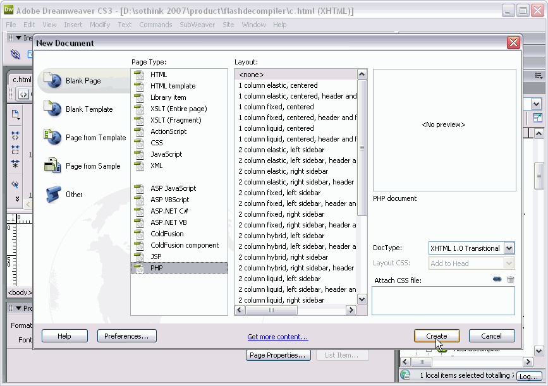
Task: Choose the Page from Template icon
Action: click(52, 137)
